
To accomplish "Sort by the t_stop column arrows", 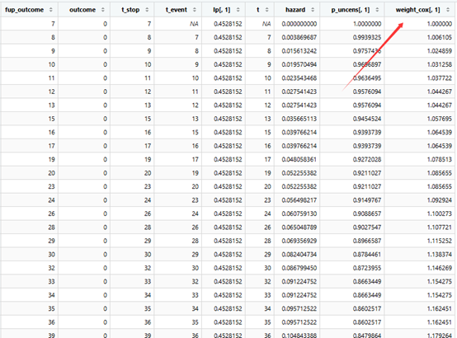I will (x=147, y=10).
